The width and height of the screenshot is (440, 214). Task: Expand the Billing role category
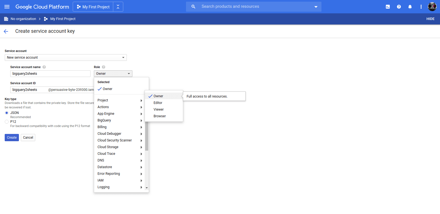pos(120,127)
